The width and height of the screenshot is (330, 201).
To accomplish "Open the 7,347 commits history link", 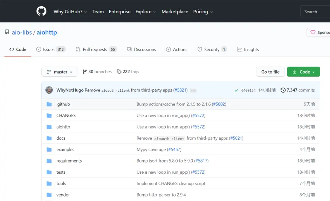I will [x=297, y=90].
